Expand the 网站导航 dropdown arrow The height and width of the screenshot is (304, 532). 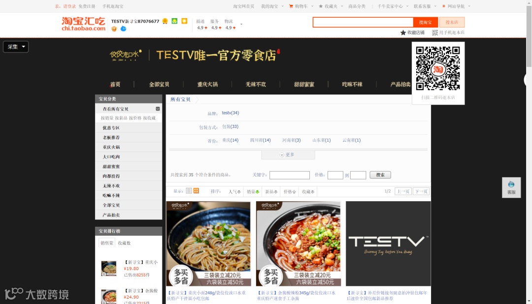469,6
